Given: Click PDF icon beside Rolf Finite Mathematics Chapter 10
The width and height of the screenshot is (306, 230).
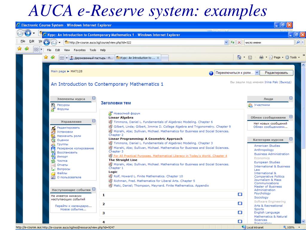Looking at the screenshot, I should (x=111, y=176).
